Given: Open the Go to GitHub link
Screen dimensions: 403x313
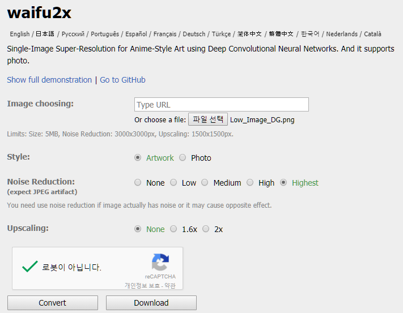Looking at the screenshot, I should [122, 80].
